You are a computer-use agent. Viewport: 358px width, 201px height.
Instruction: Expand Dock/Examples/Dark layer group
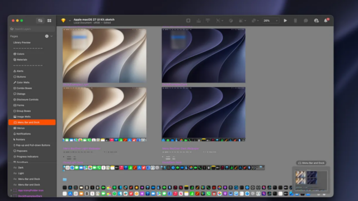click(x=11, y=196)
